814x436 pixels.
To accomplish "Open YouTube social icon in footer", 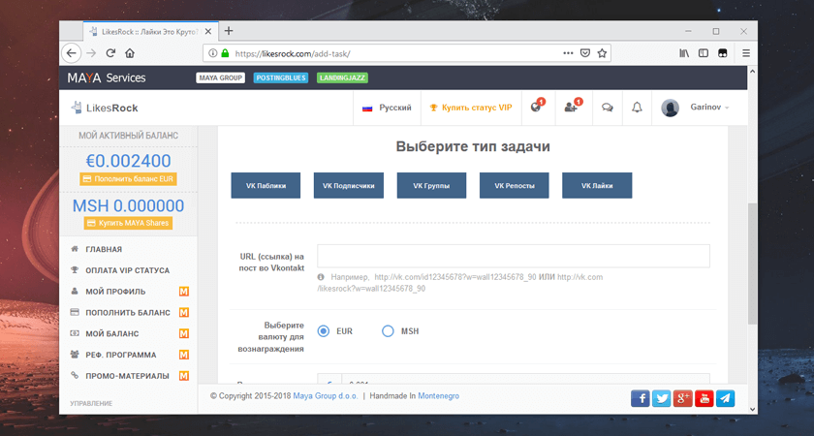I will [704, 398].
